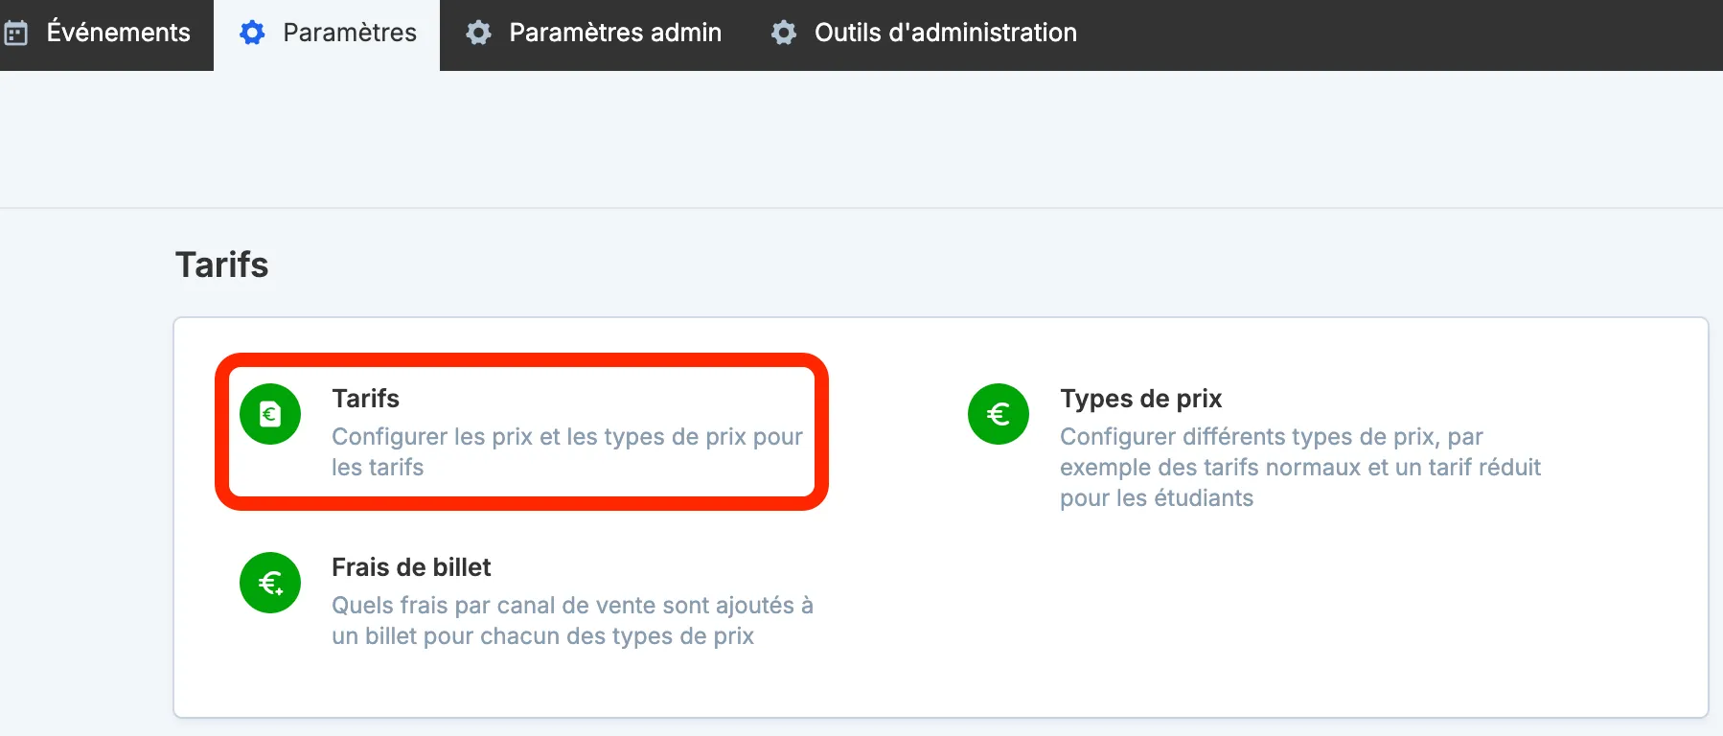
Task: Select the Paramètres tab
Action: coord(327,33)
